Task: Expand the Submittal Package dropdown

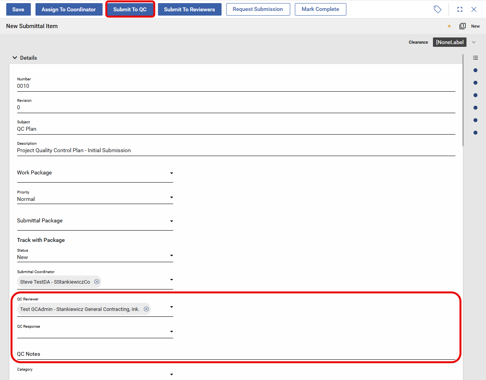Action: tap(171, 221)
